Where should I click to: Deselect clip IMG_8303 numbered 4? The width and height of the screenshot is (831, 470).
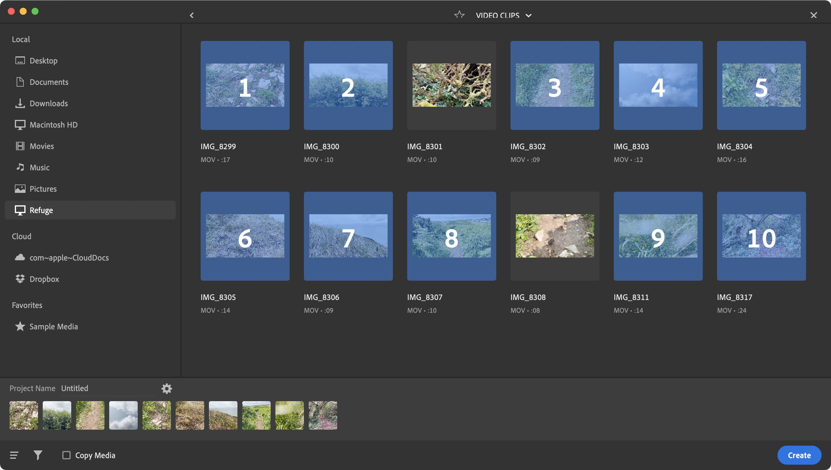pyautogui.click(x=658, y=85)
